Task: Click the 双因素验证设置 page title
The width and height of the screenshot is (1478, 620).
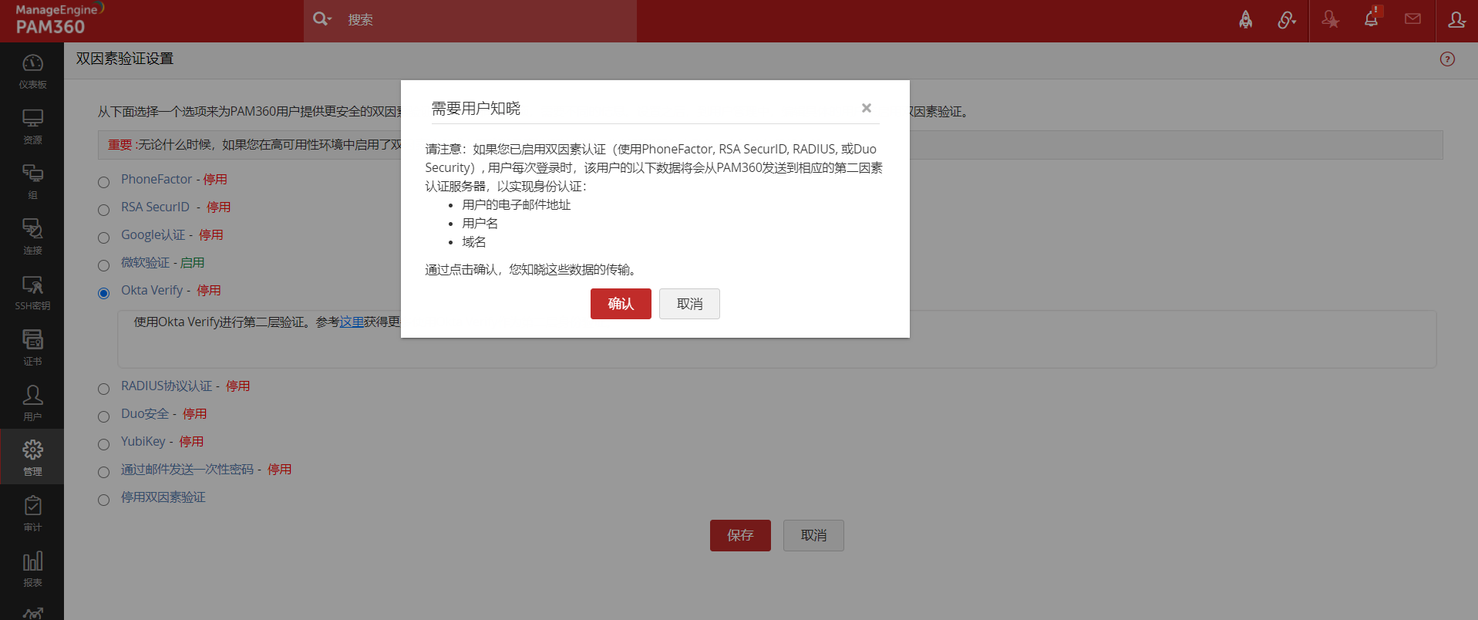Action: tap(125, 59)
